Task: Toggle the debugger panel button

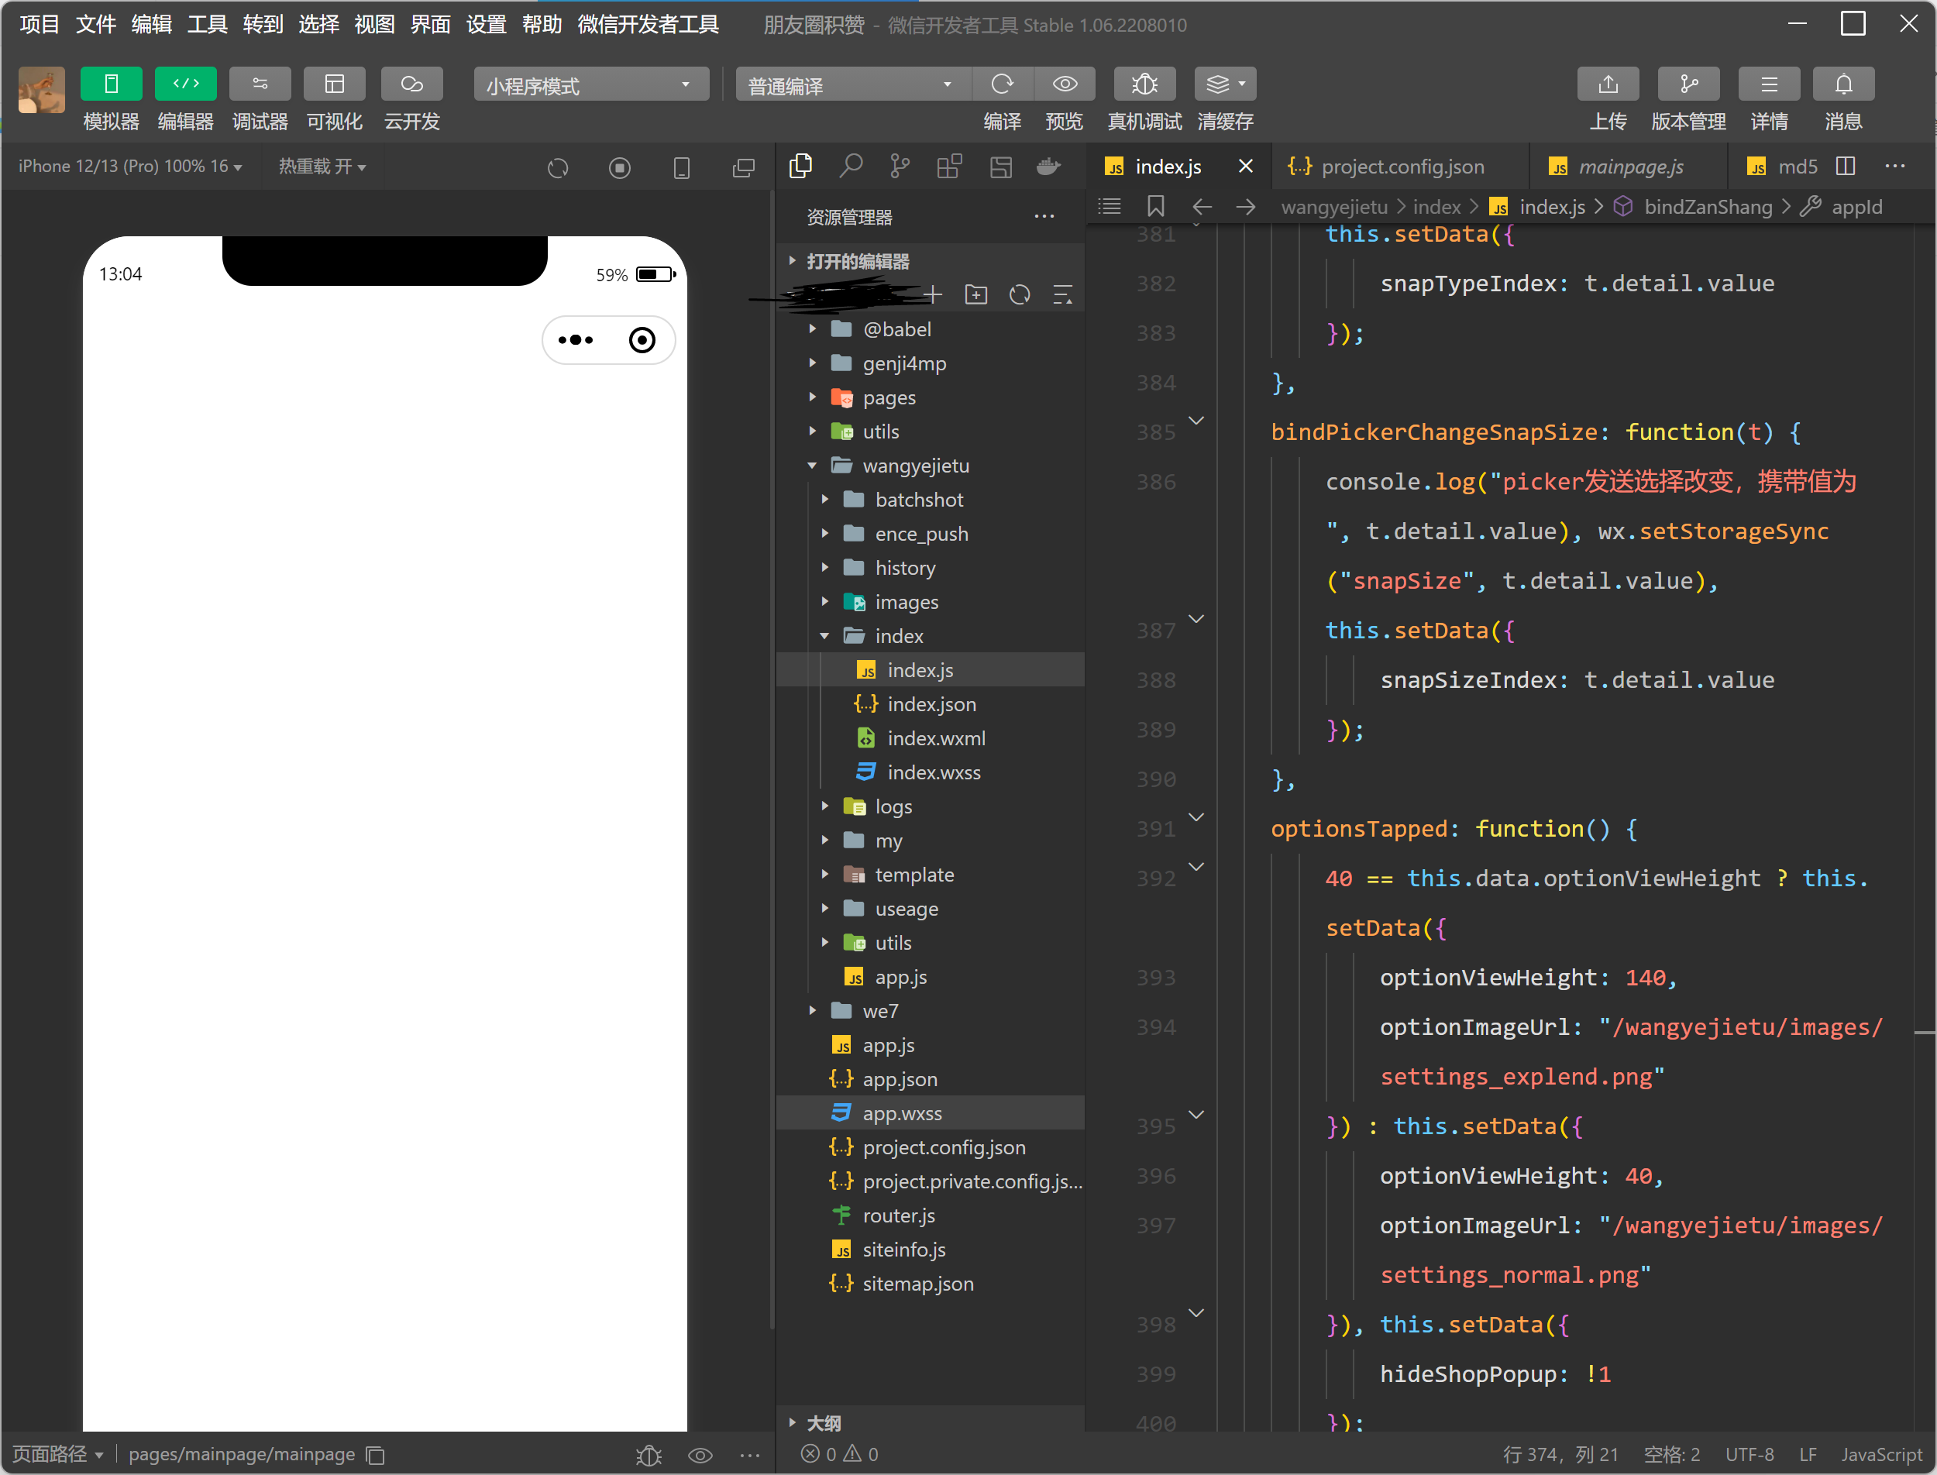Action: pyautogui.click(x=260, y=84)
